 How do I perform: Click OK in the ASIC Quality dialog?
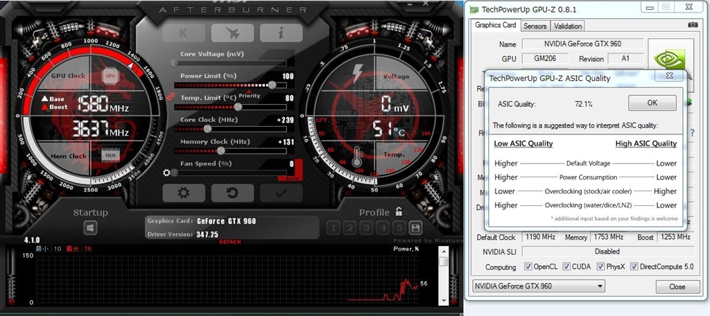(652, 103)
